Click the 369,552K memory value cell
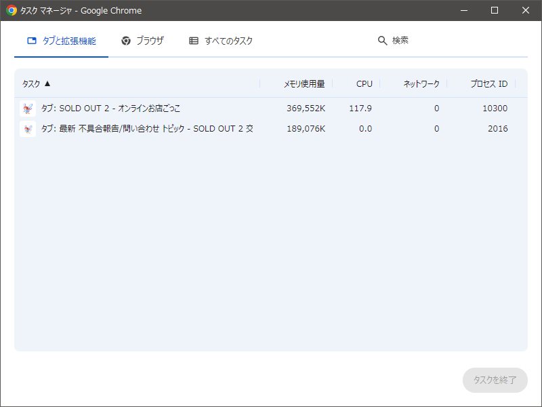Screen dimensions: 542x407 (x=306, y=108)
